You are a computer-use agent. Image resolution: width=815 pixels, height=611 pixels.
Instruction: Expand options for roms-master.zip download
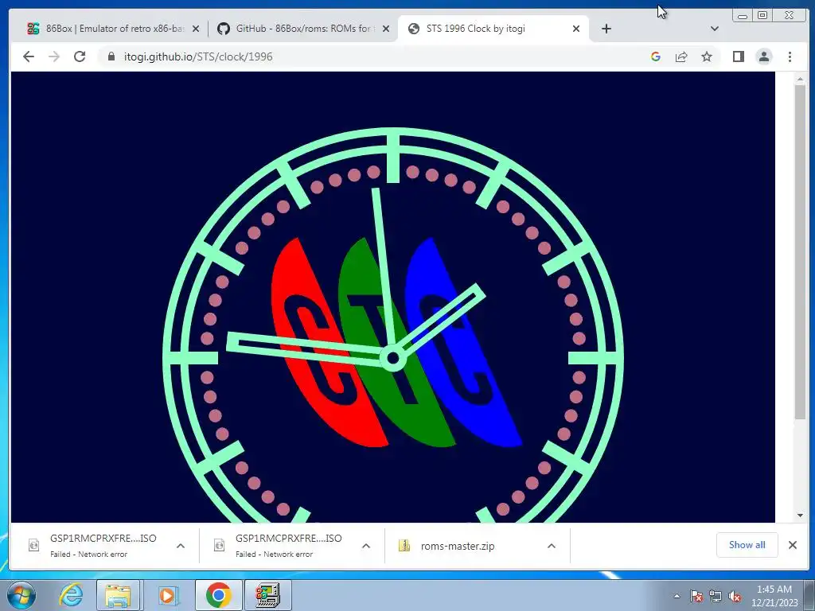coord(552,546)
